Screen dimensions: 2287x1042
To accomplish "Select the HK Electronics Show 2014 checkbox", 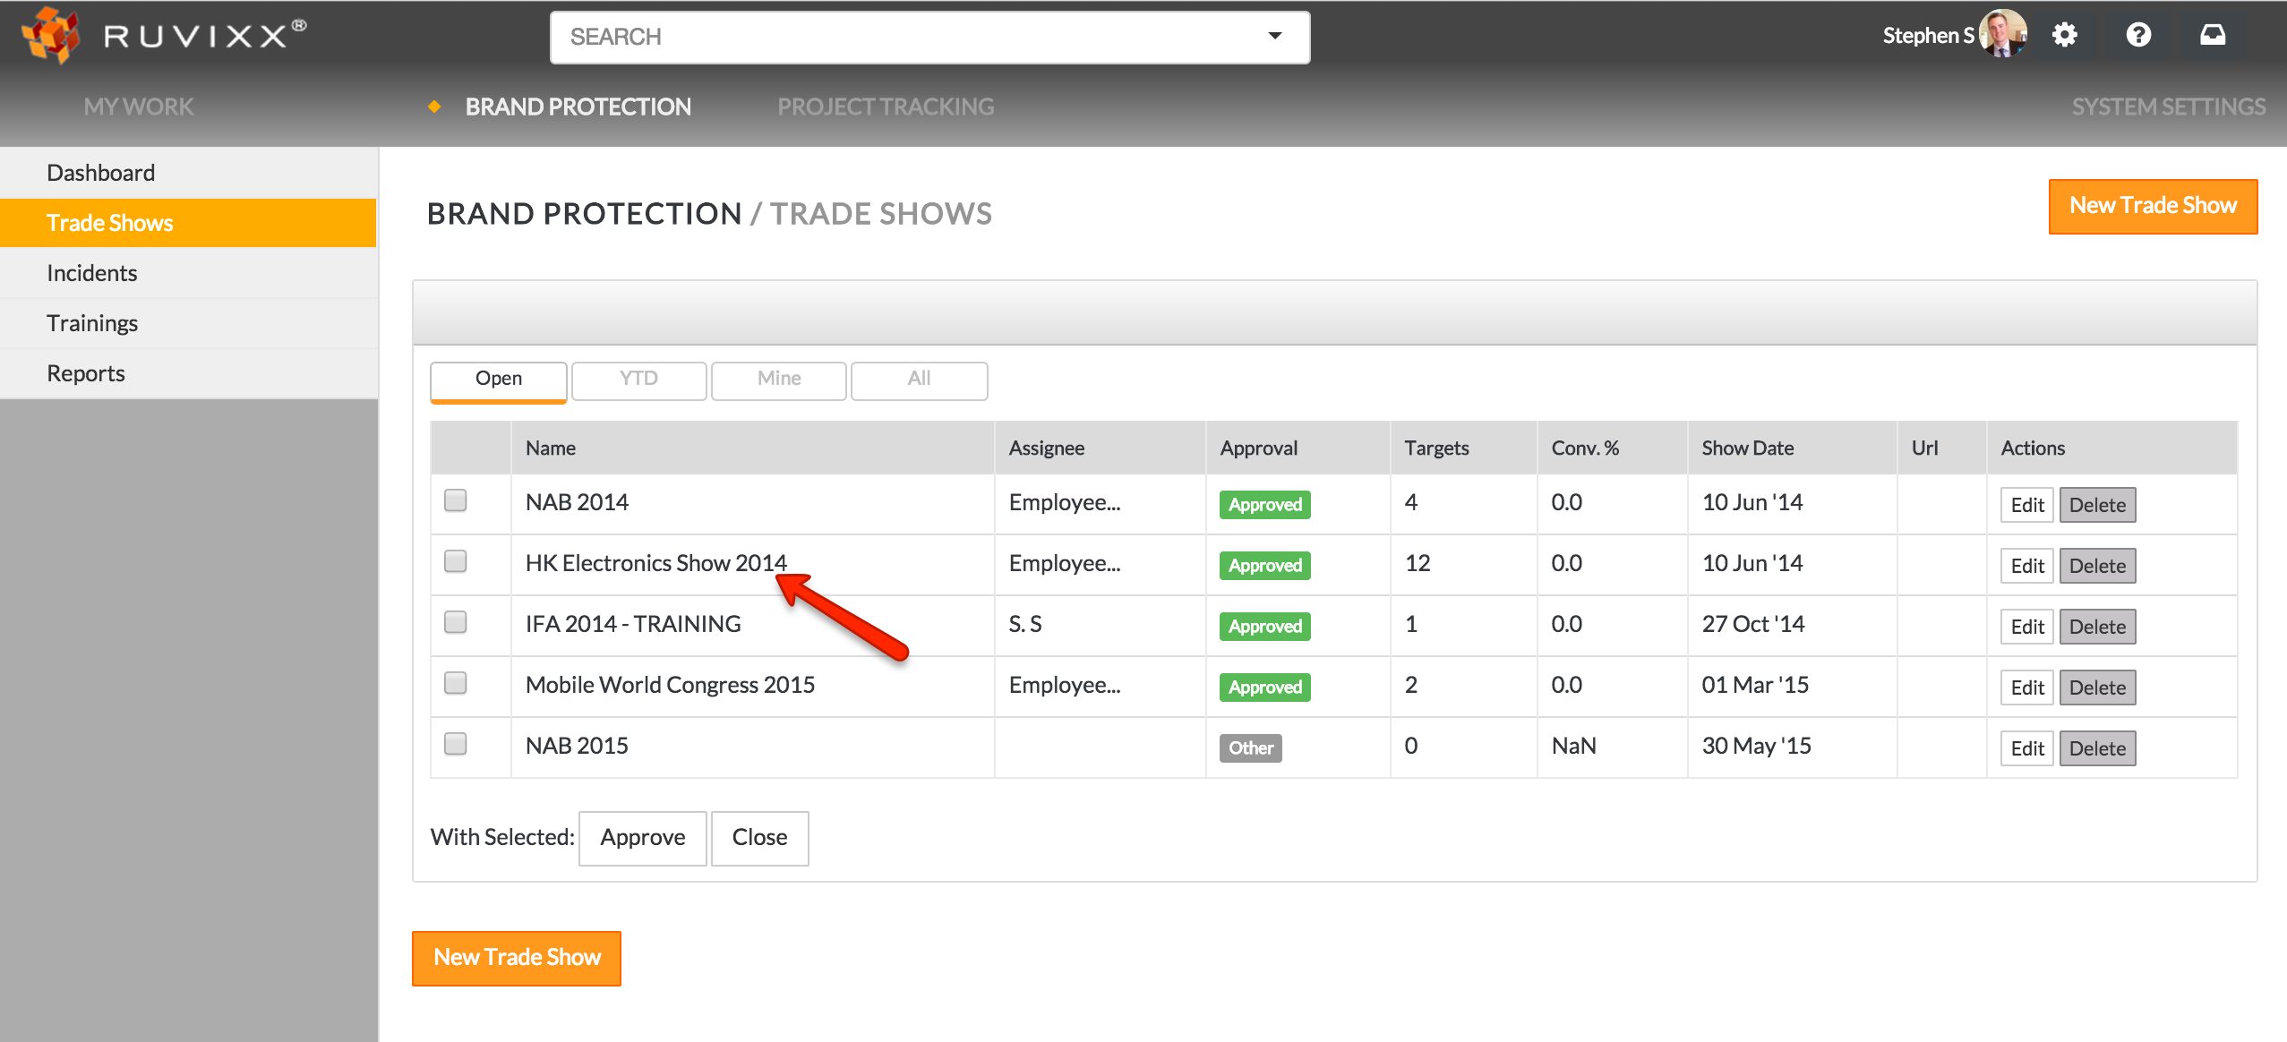I will pos(456,562).
